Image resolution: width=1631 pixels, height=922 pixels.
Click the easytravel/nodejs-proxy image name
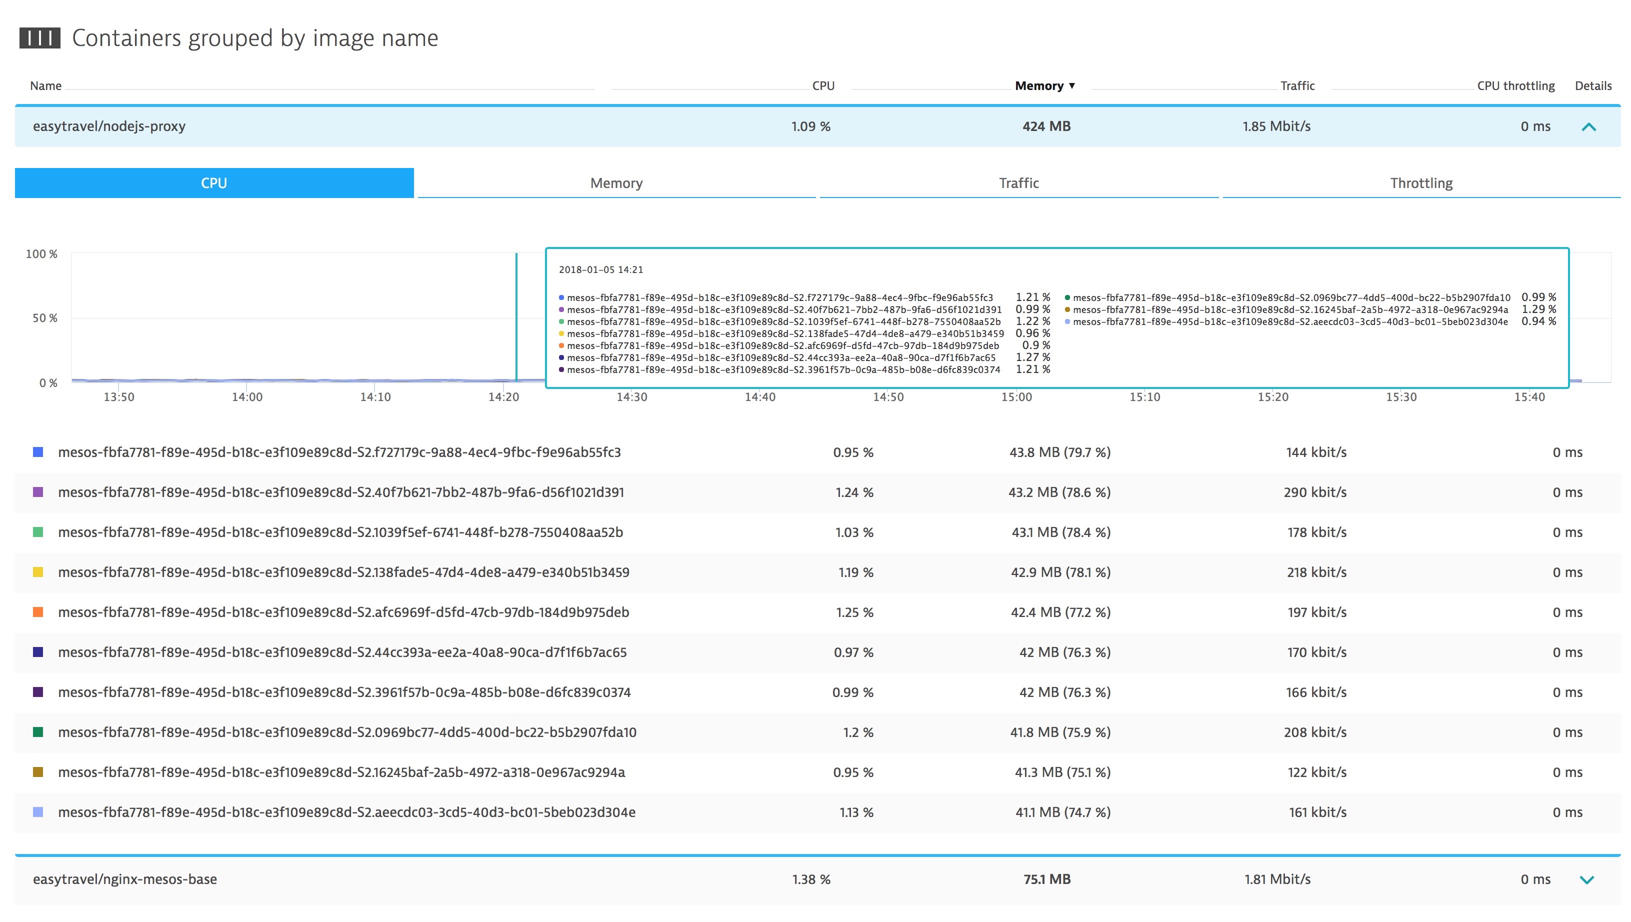coord(109,126)
